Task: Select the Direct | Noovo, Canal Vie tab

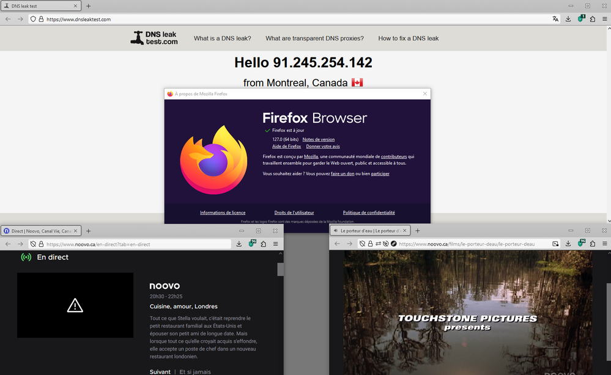Action: [41, 231]
